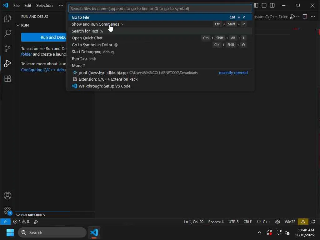Click the VS Code logo in title bar

(6, 5)
